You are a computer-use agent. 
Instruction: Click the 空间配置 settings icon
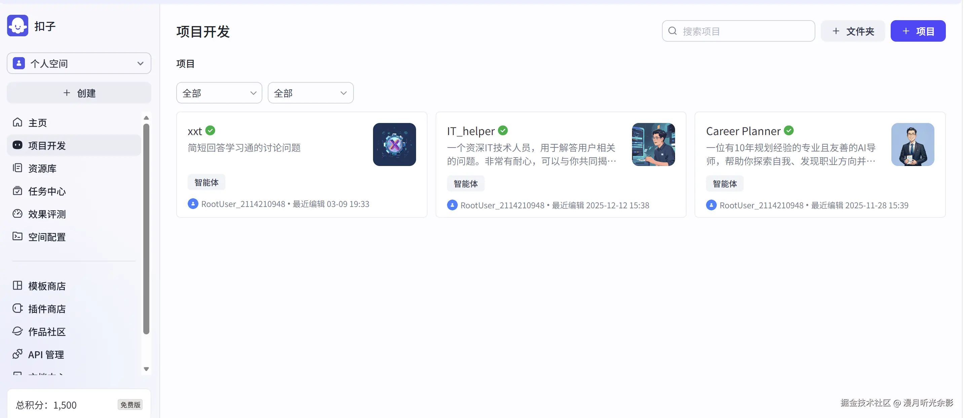click(17, 236)
